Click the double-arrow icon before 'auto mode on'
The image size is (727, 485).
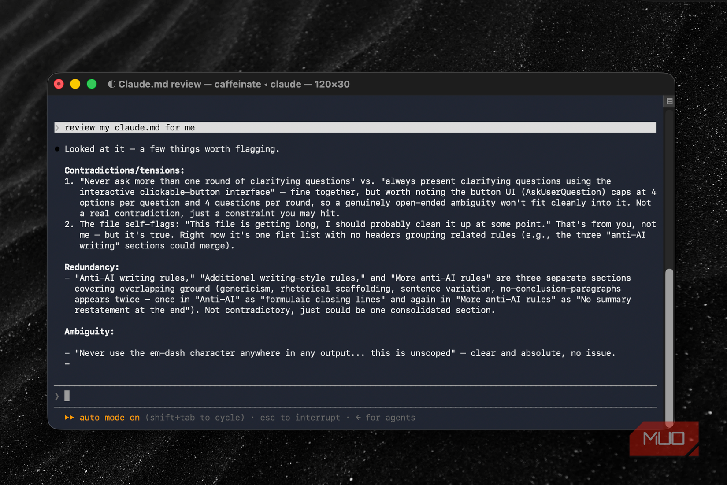69,418
